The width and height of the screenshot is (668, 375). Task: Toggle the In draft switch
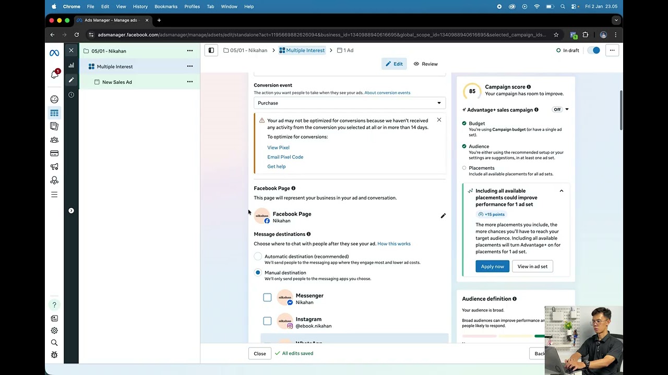[x=594, y=51]
